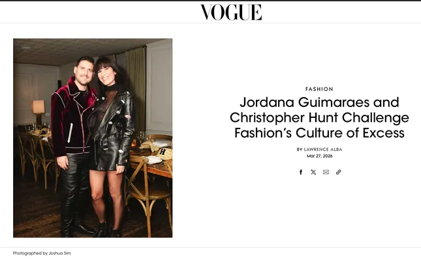Click the VOGUE logo to go home
421x268 pixels.
[x=231, y=12]
